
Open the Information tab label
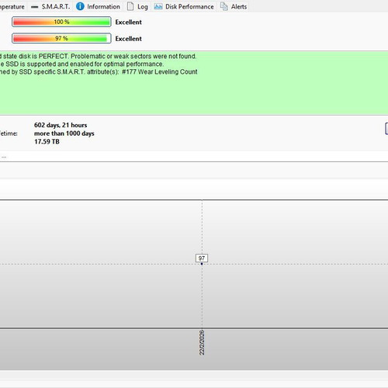coord(103,6)
